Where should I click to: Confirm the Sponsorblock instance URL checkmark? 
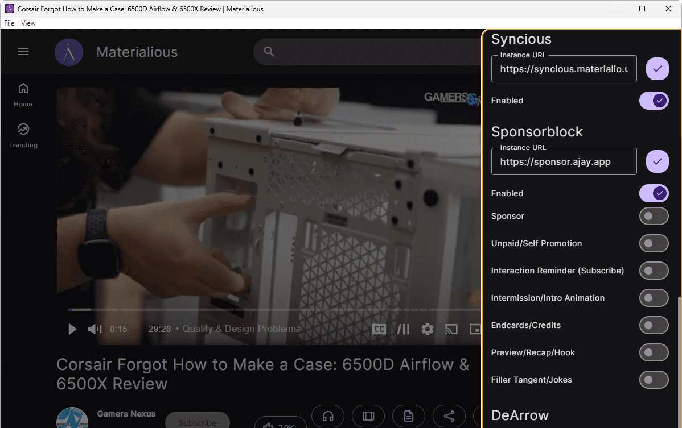[x=657, y=161]
